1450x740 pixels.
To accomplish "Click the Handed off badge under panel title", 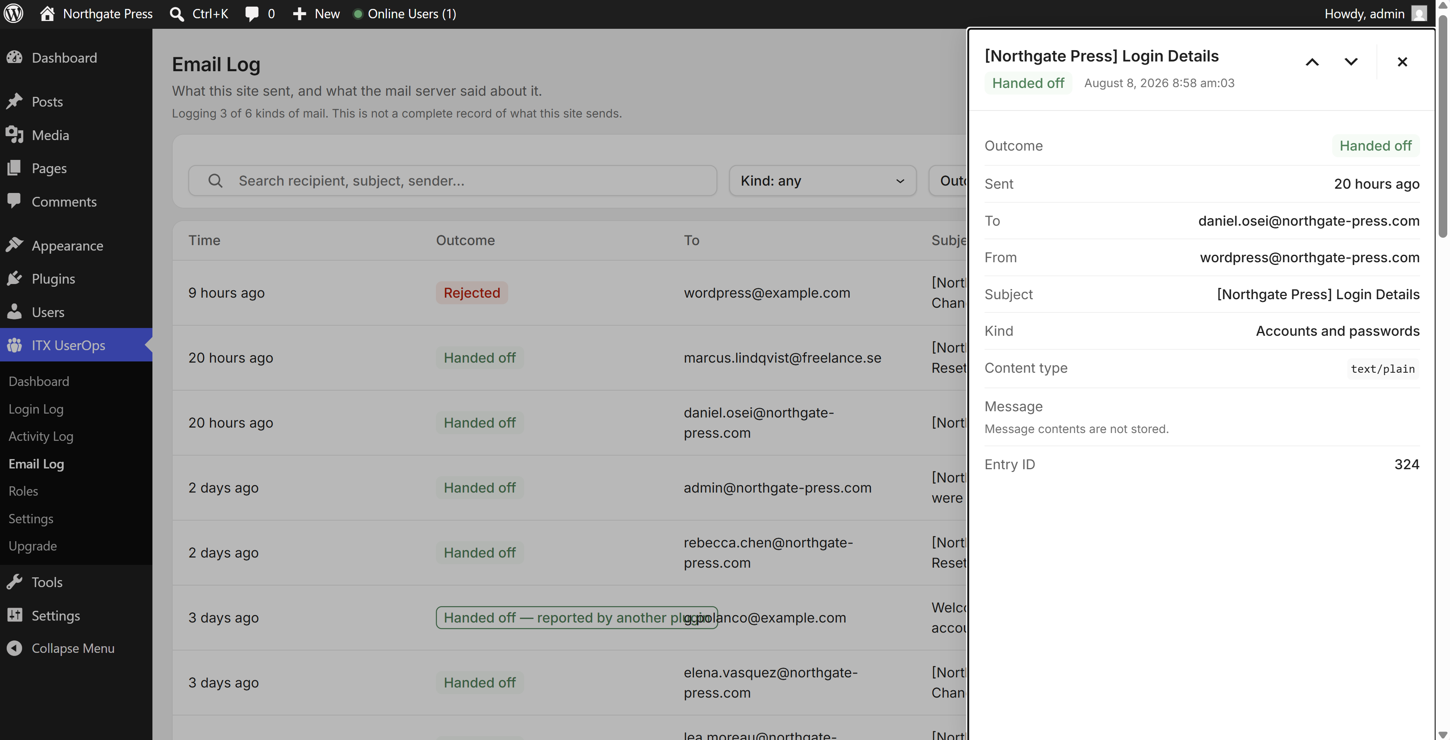I will click(1028, 83).
